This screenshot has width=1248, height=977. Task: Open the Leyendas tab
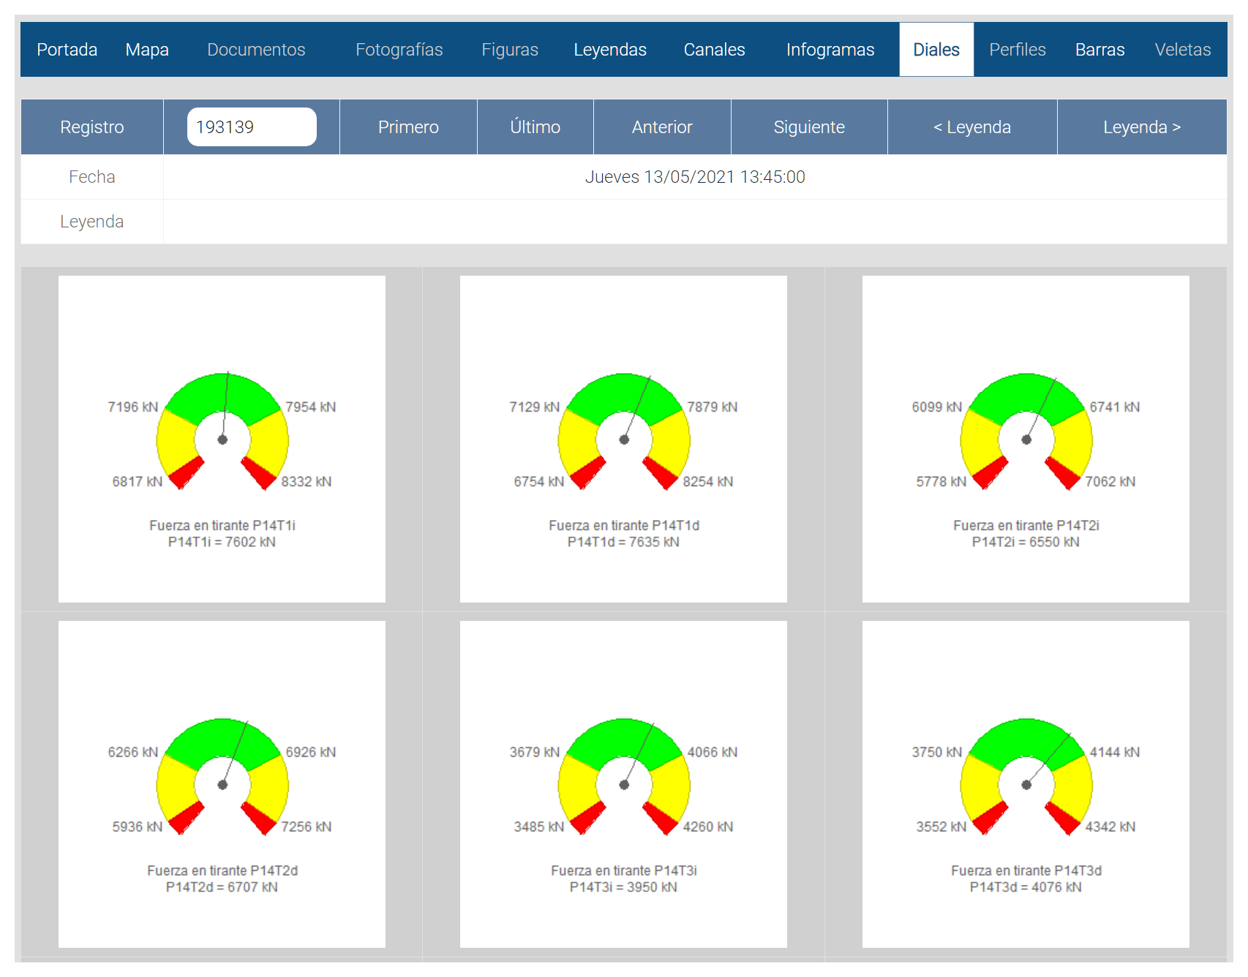point(609,50)
